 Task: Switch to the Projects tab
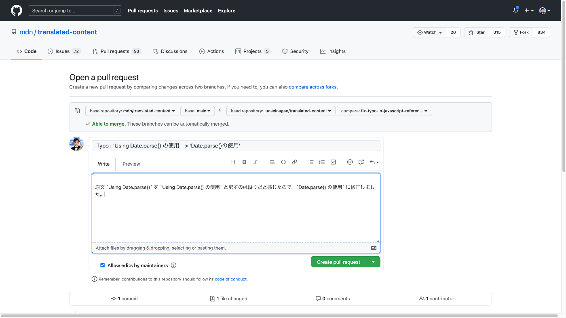pyautogui.click(x=253, y=51)
